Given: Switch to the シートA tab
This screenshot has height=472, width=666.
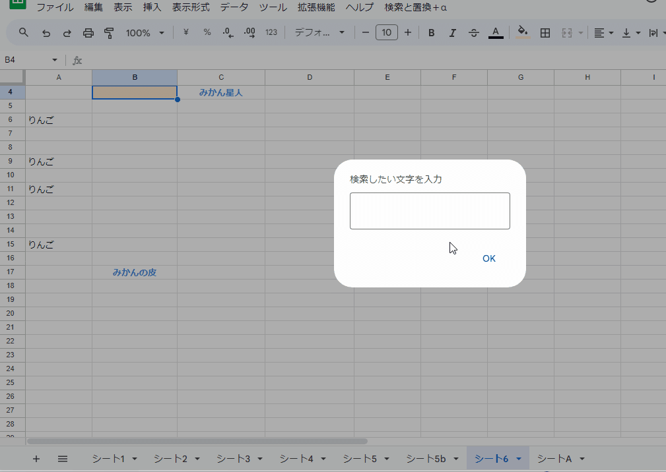Looking at the screenshot, I should point(554,458).
